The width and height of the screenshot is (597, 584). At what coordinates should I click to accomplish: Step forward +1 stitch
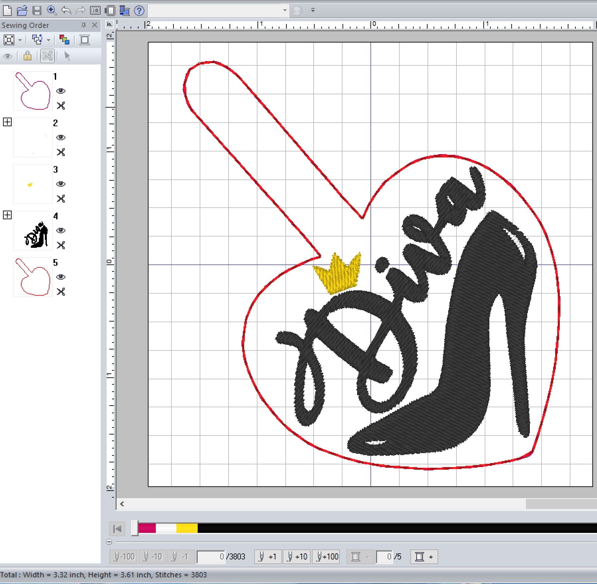coord(268,556)
